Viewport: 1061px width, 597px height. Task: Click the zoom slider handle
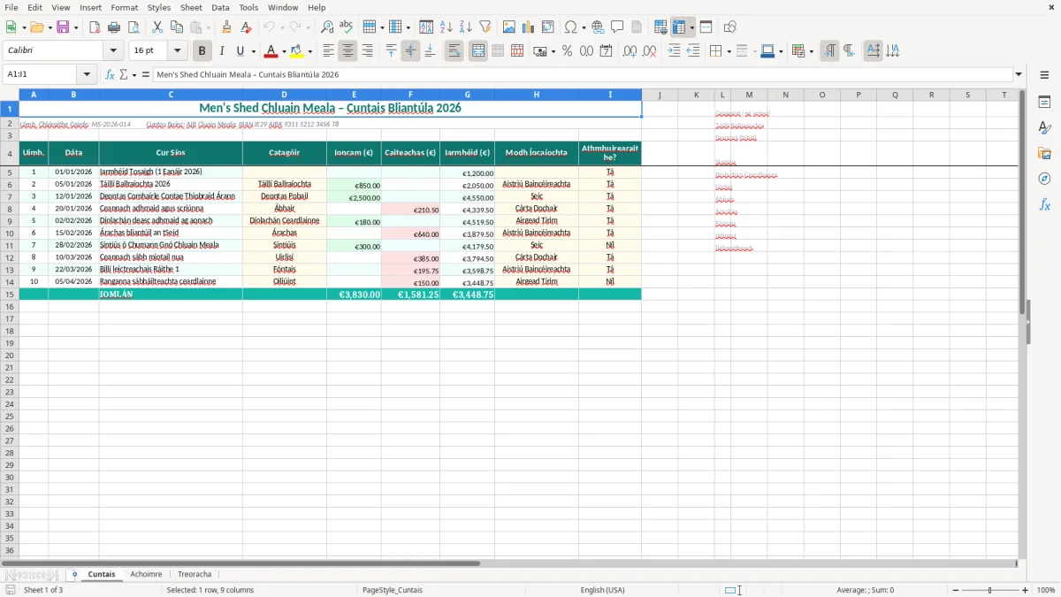pos(990,590)
